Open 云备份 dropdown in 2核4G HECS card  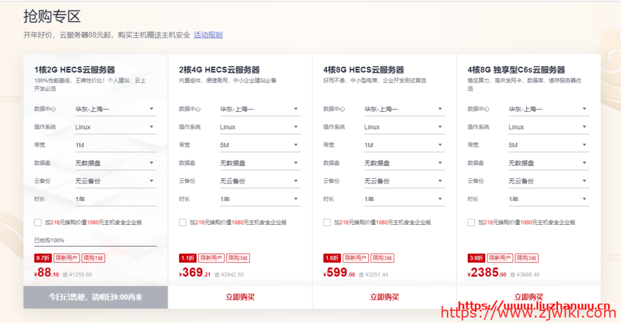[260, 181]
